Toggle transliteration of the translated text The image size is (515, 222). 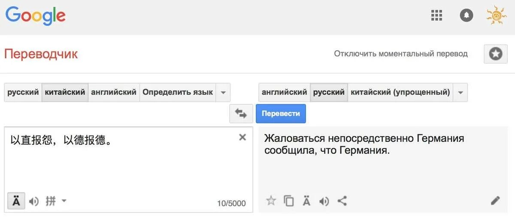306,201
